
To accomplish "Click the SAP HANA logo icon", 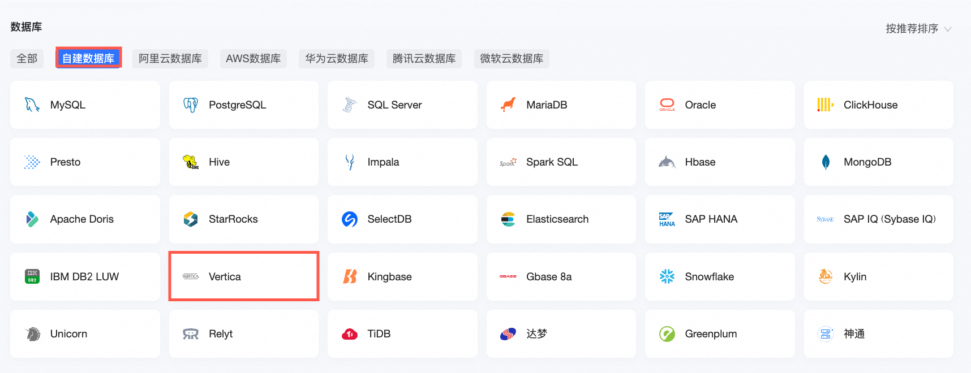I will (667, 219).
